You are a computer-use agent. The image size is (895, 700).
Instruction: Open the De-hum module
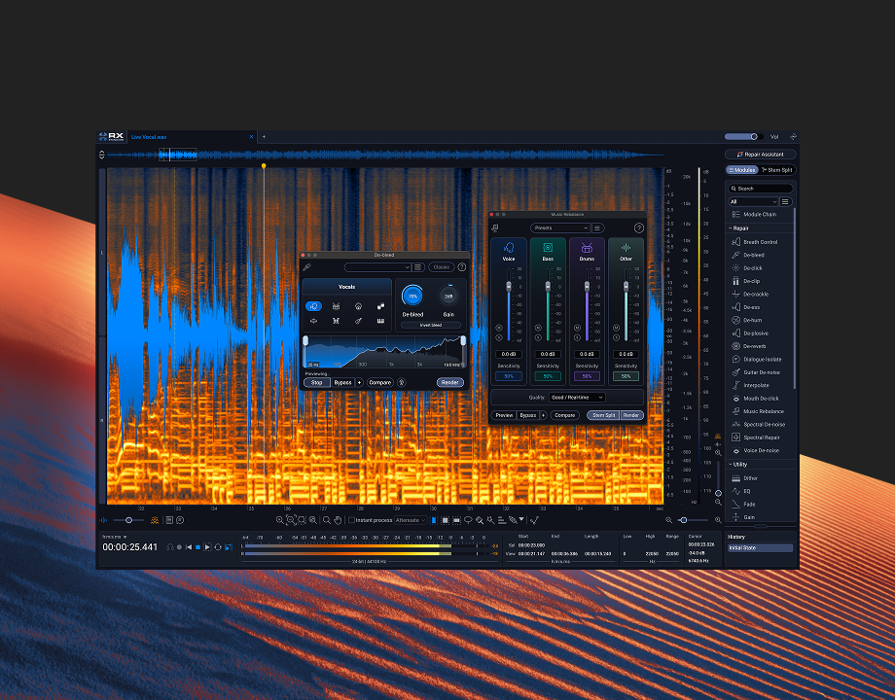point(747,320)
